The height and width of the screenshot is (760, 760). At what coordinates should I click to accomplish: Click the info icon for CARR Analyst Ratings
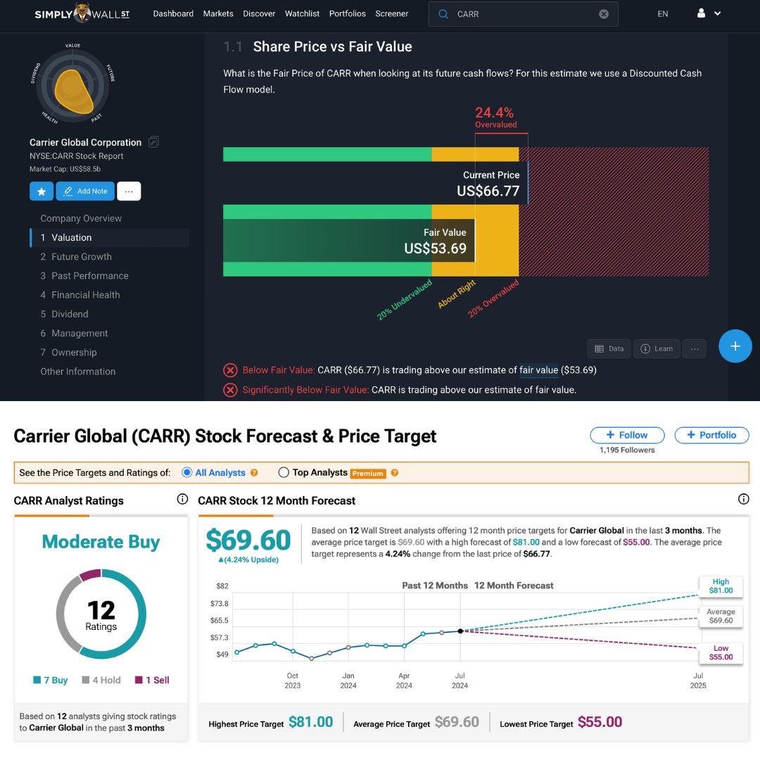tap(182, 499)
